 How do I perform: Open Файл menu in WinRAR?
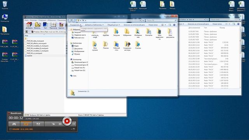[26, 20]
